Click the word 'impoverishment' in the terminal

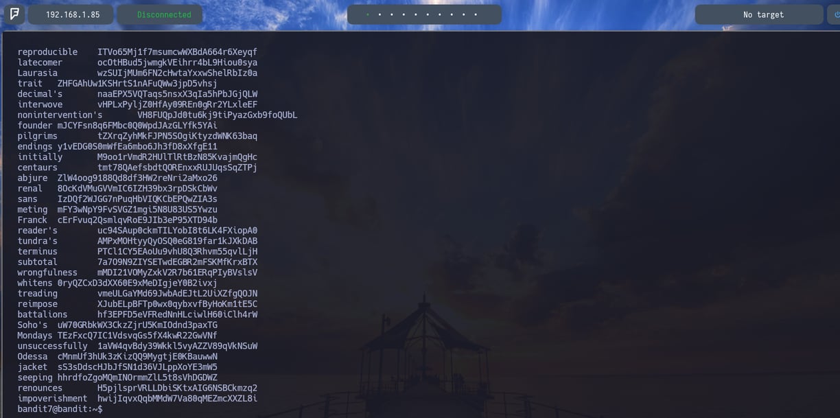(52, 399)
